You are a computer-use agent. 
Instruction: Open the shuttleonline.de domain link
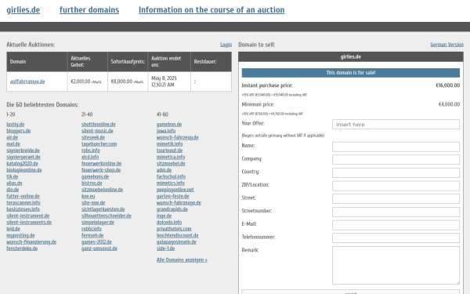pyautogui.click(x=99, y=124)
